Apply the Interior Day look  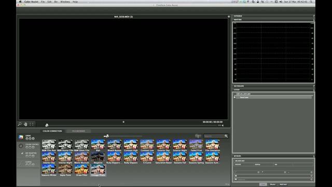pyautogui.click(x=49, y=157)
